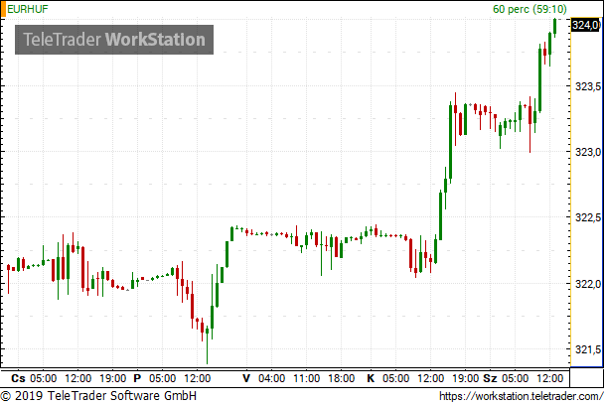Screen dimensions: 606x405
Task: Select the 11:00 time axis label
Action: tap(307, 378)
